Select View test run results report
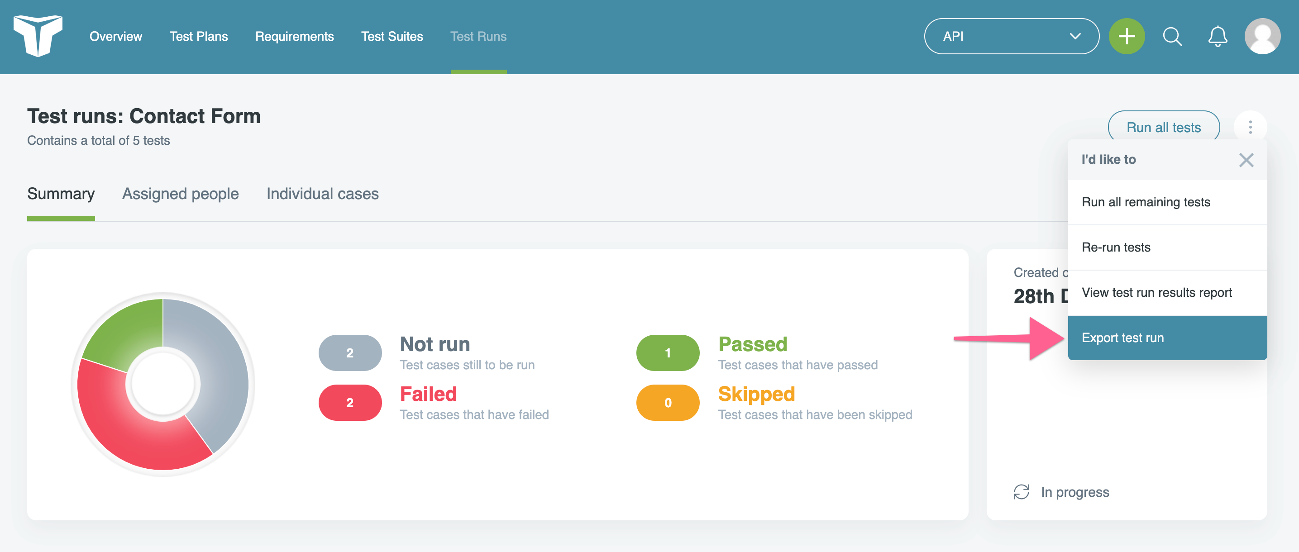This screenshot has width=1299, height=552. [x=1167, y=293]
